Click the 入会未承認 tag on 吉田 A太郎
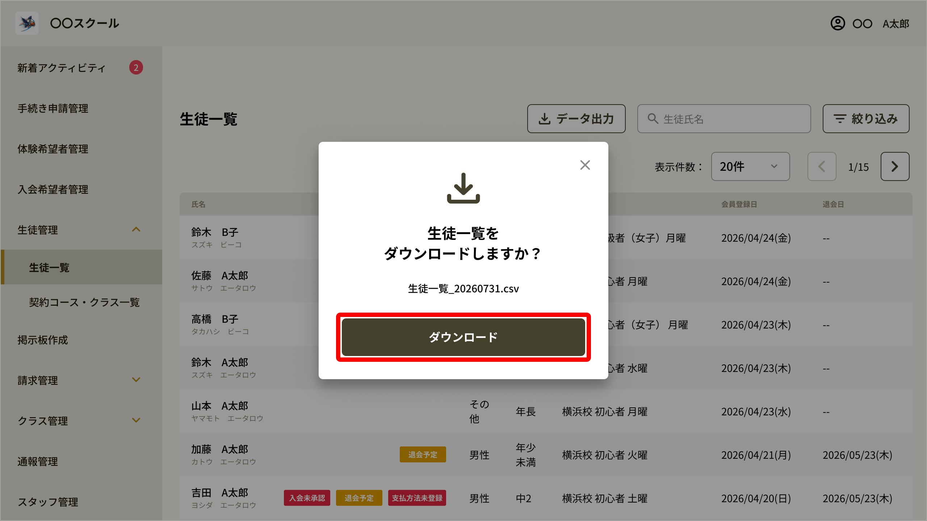Screen dimensions: 927x521 click(307, 498)
